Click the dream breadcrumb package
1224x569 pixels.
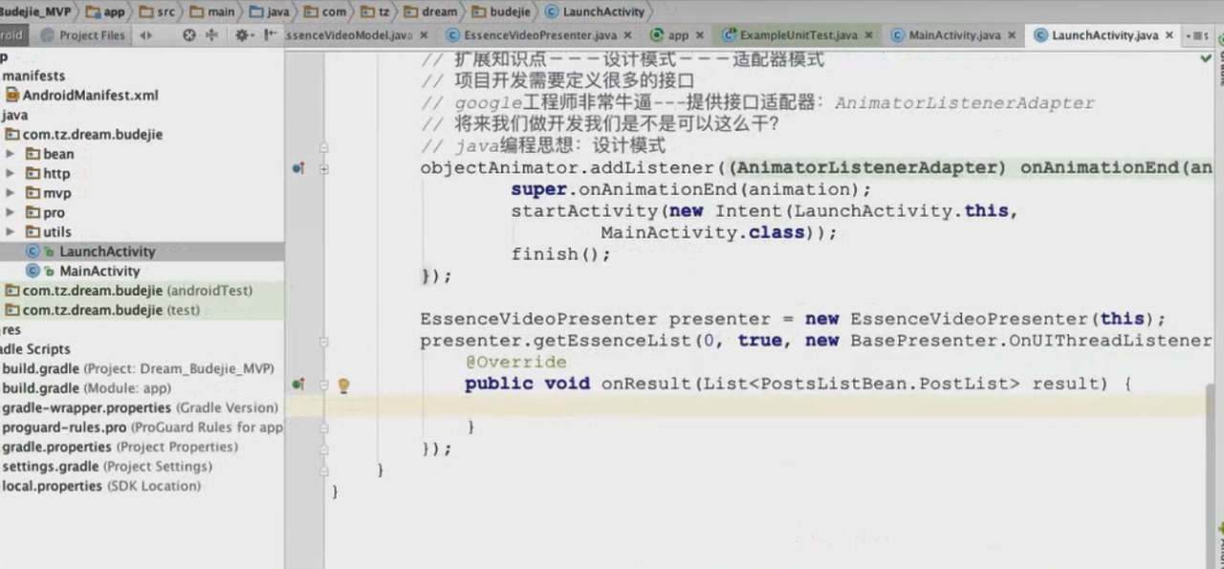pos(431,11)
